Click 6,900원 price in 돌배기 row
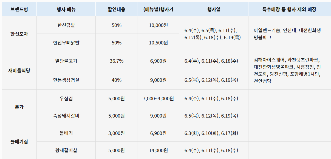The width and height of the screenshot is (331, 159). [x=158, y=133]
